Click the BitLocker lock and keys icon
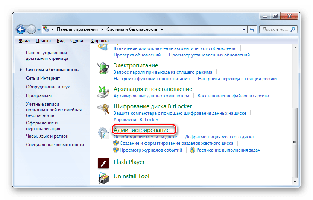This screenshot has width=313, height=200. 103,109
